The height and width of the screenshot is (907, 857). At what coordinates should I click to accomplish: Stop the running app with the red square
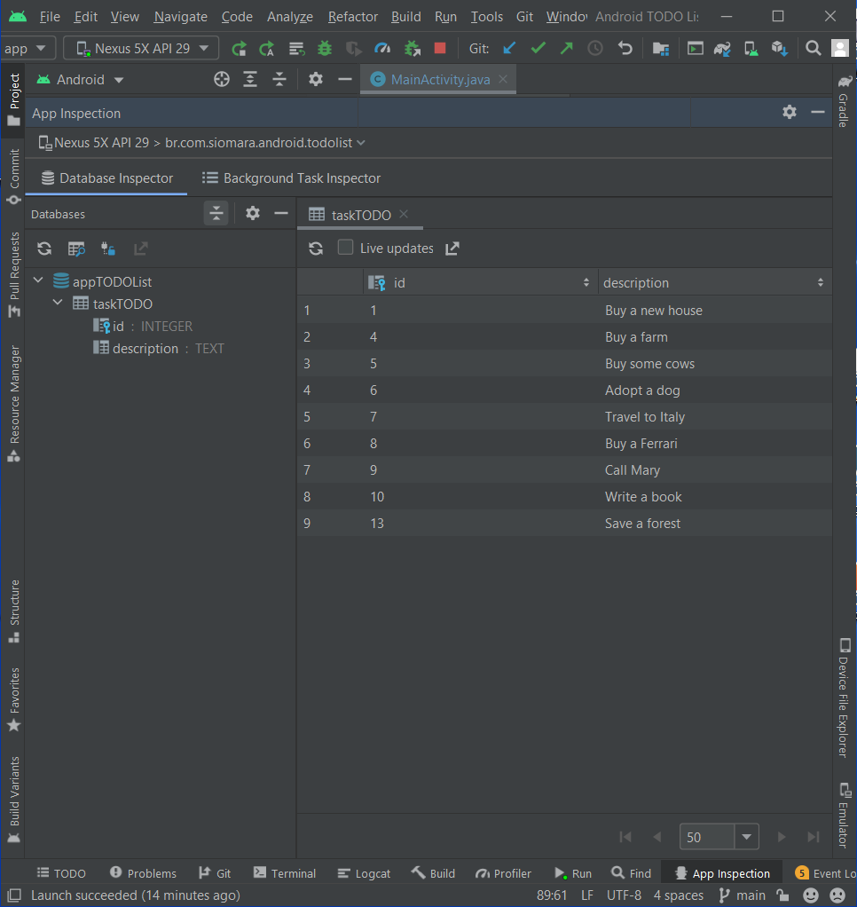click(x=440, y=48)
